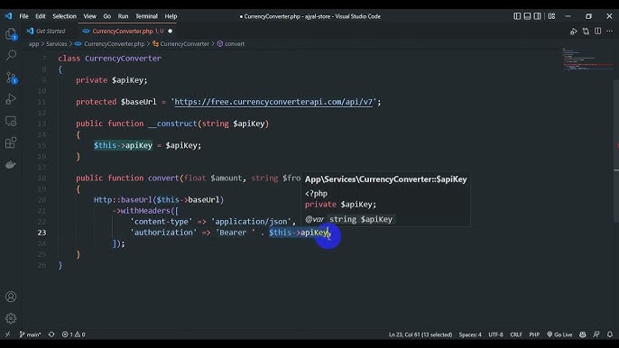Open the Manage gear icon
This screenshot has height=348, width=619.
(x=11, y=318)
